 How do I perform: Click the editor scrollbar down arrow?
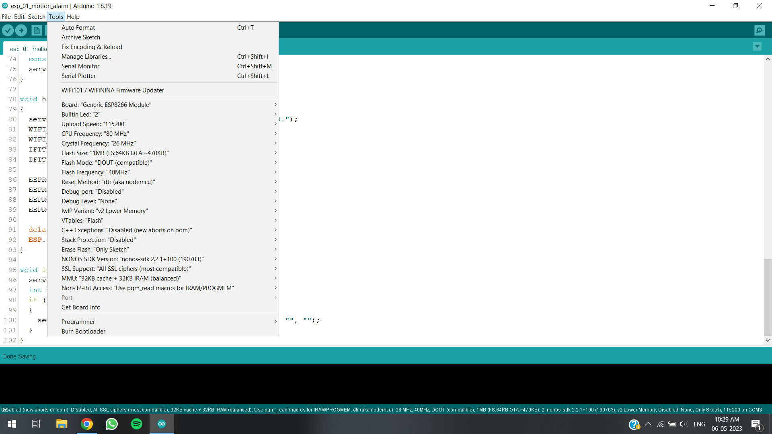tap(768, 340)
